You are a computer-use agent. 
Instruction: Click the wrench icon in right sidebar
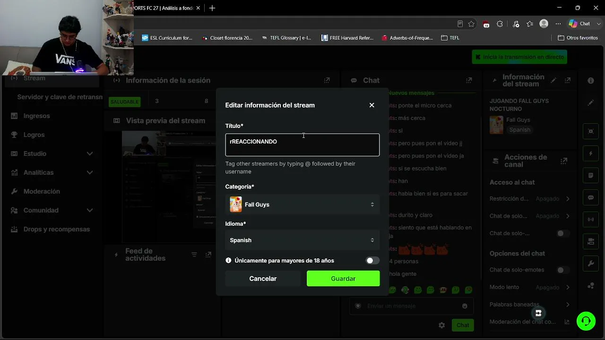[x=591, y=263]
